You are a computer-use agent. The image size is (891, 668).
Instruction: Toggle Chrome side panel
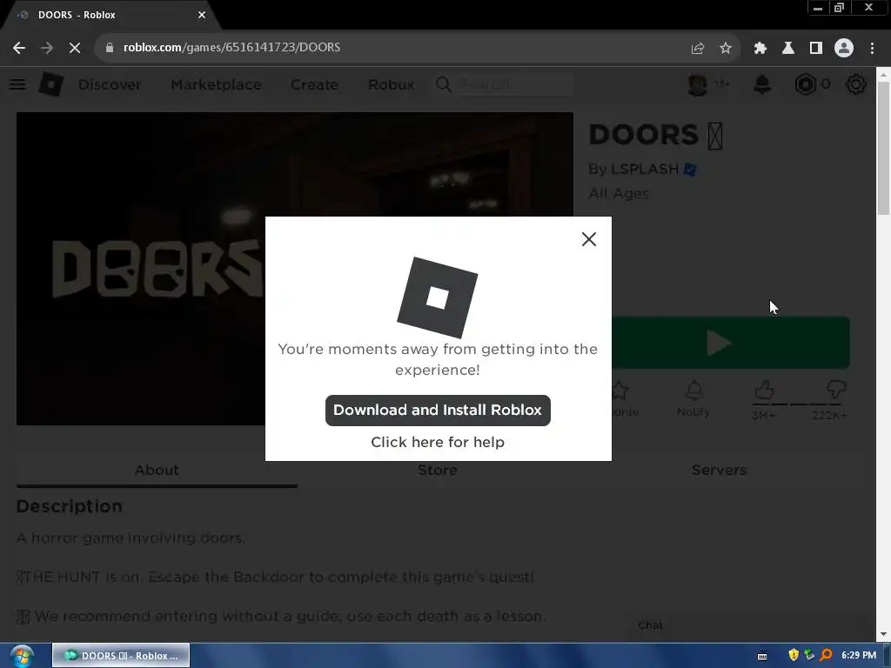click(x=816, y=49)
